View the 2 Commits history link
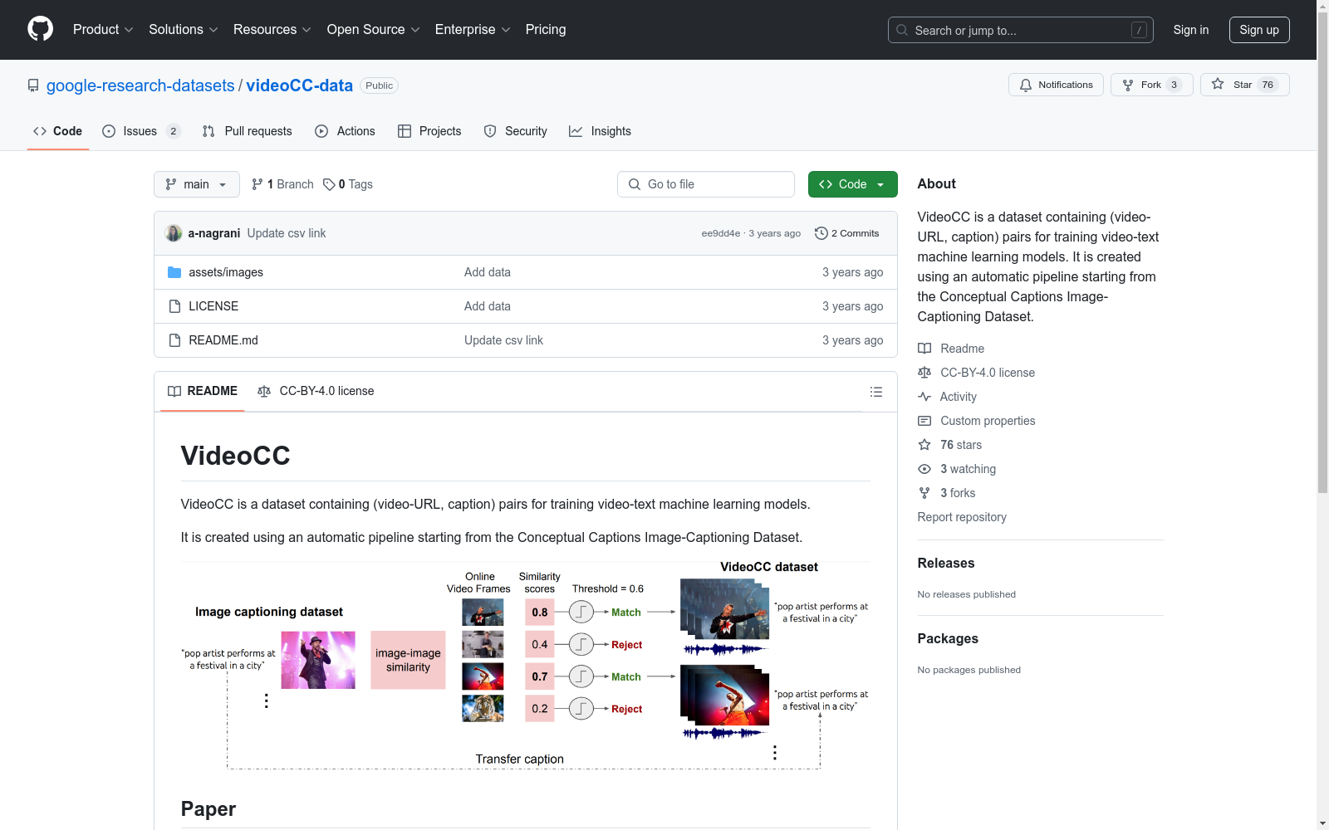1329x830 pixels. 847,233
